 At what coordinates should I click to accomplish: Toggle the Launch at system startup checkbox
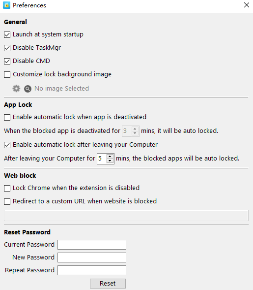[x=7, y=34]
